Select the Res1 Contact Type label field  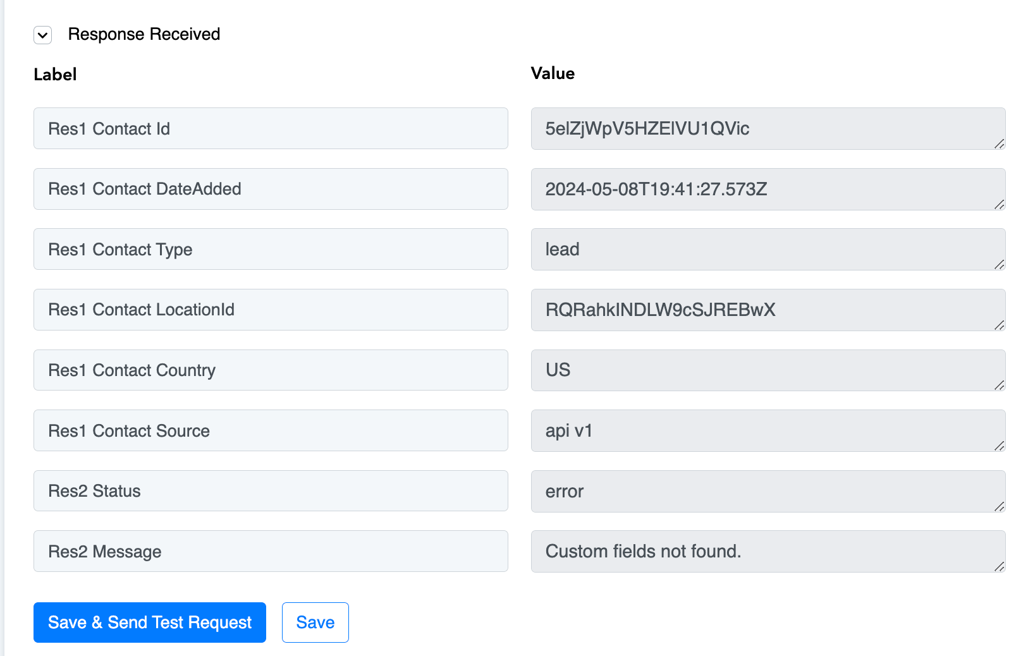point(271,249)
